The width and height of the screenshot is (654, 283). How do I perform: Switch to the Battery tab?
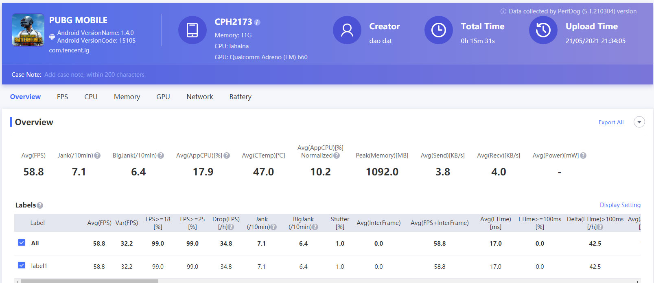[241, 97]
